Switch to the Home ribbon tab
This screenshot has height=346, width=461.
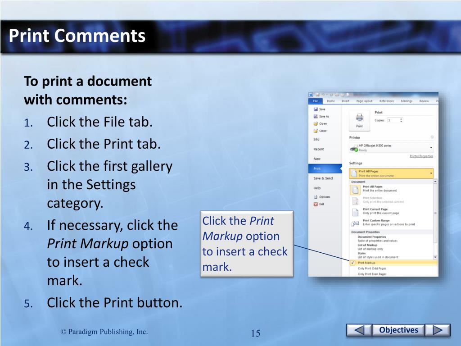(x=331, y=101)
